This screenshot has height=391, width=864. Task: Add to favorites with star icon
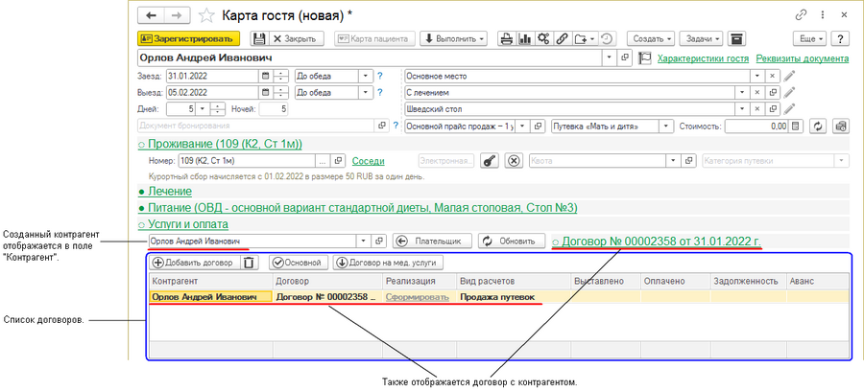point(206,15)
